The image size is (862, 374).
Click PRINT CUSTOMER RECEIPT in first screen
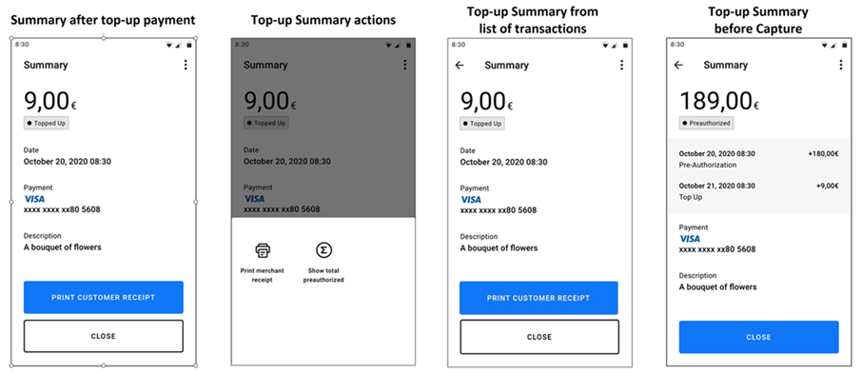[x=104, y=297]
